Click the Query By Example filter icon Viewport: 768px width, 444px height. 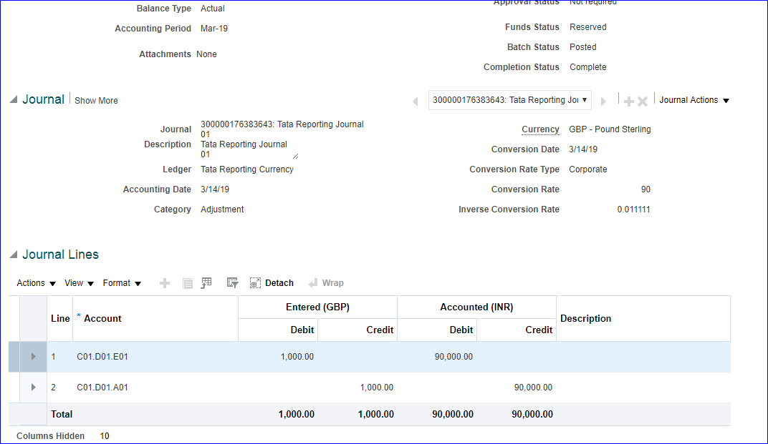[232, 283]
